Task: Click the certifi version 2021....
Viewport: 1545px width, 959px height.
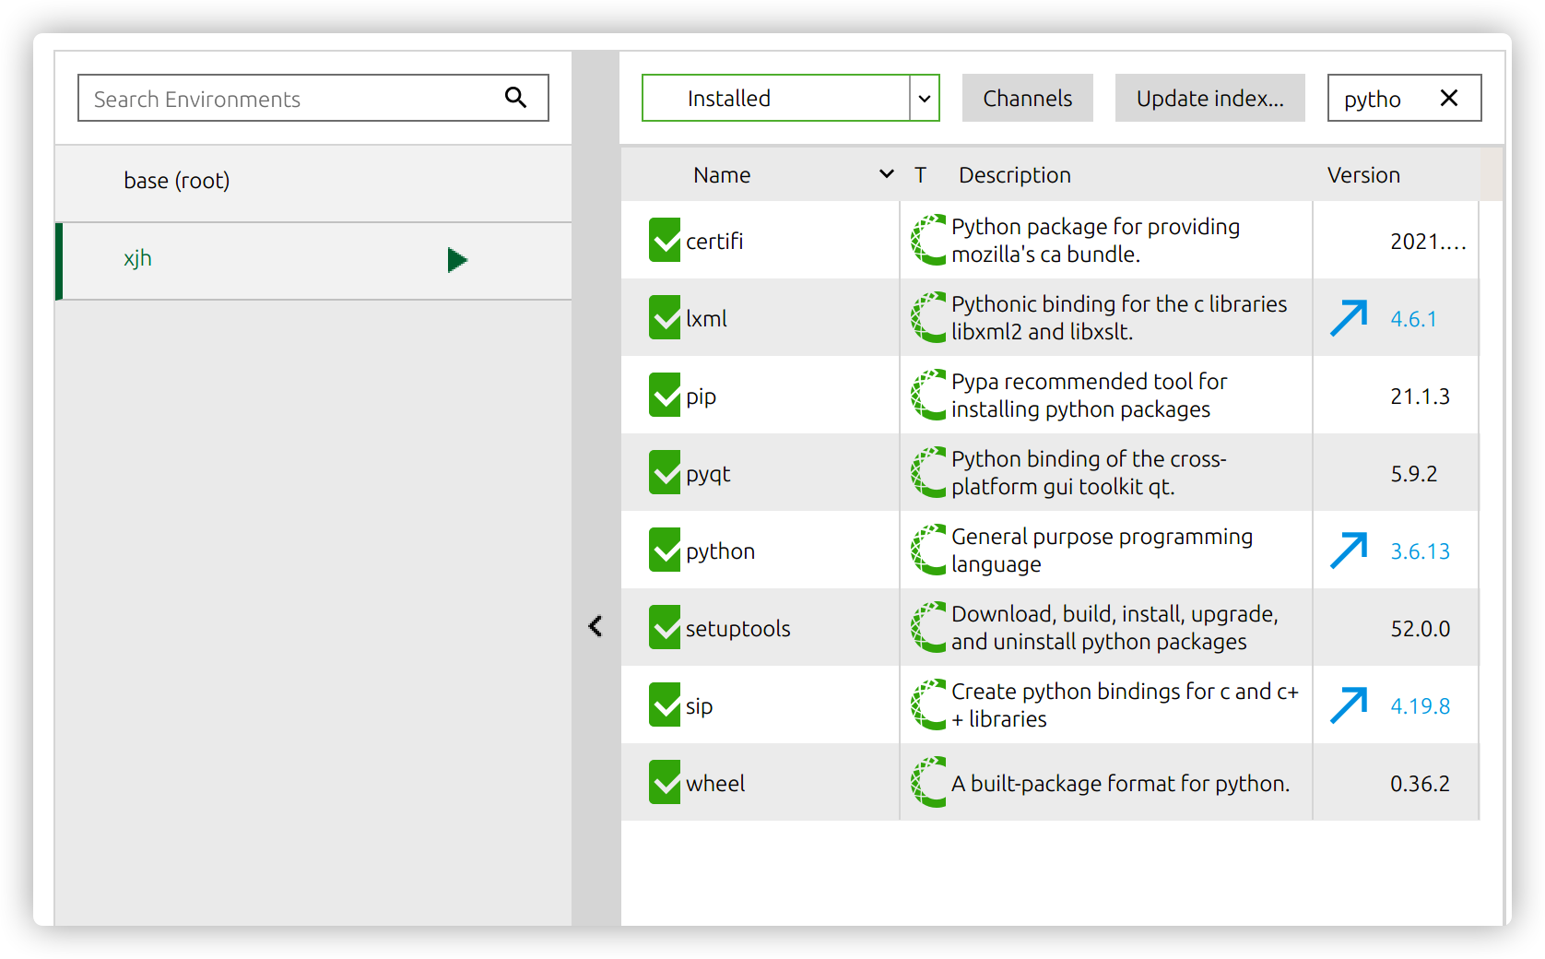Action: click(1428, 242)
